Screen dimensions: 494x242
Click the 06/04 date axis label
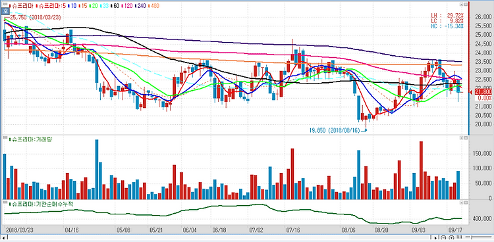point(189,230)
